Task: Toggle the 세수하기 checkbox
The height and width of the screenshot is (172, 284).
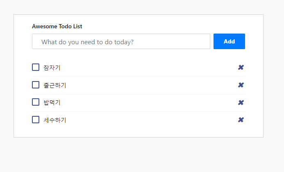Action: click(x=36, y=120)
